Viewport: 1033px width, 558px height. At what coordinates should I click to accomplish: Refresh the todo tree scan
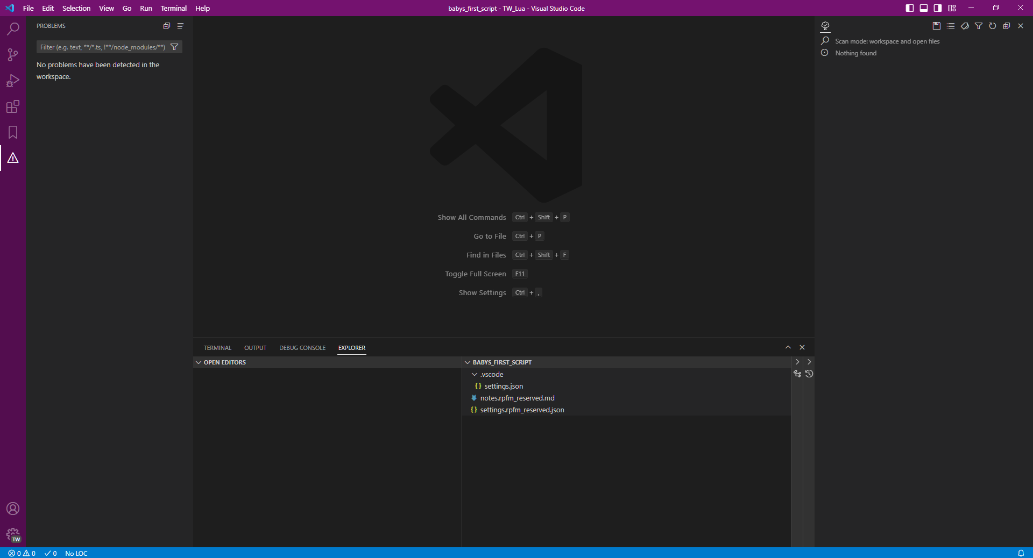click(x=993, y=26)
